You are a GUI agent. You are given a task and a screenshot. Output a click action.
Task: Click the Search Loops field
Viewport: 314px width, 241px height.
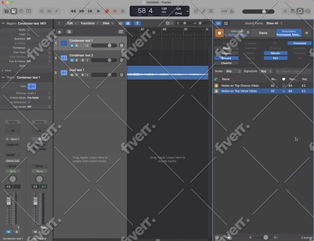click(293, 71)
